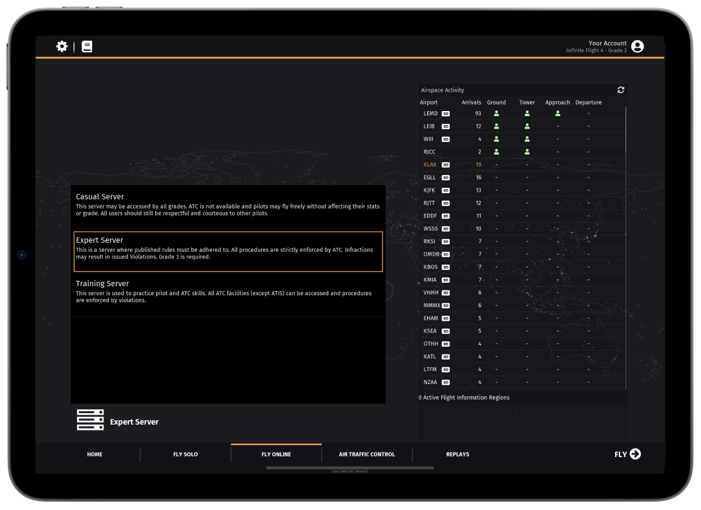Select the Training Server option
The height and width of the screenshot is (510, 701).
[x=227, y=292]
